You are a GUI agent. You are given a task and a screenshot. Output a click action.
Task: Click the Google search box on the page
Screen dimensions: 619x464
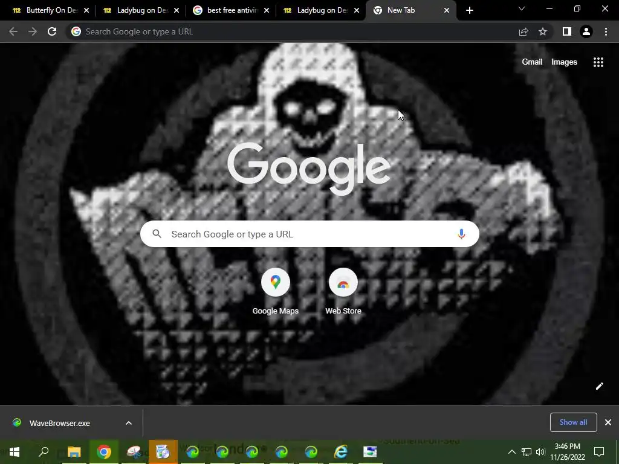tap(309, 234)
